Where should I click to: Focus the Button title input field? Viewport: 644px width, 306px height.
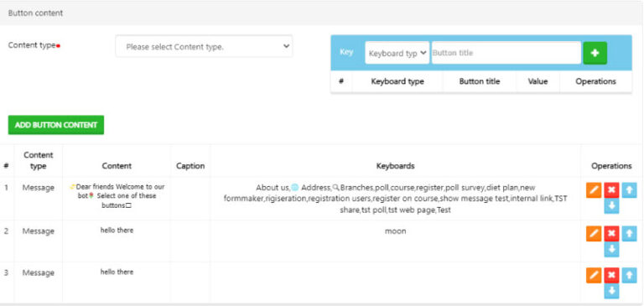(x=506, y=53)
